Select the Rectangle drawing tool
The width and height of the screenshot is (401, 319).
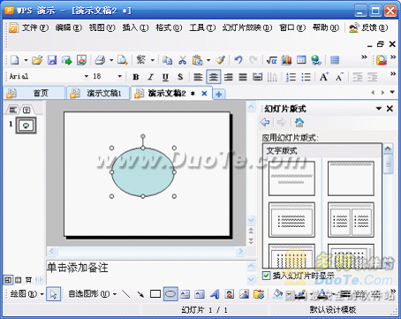tap(155, 293)
